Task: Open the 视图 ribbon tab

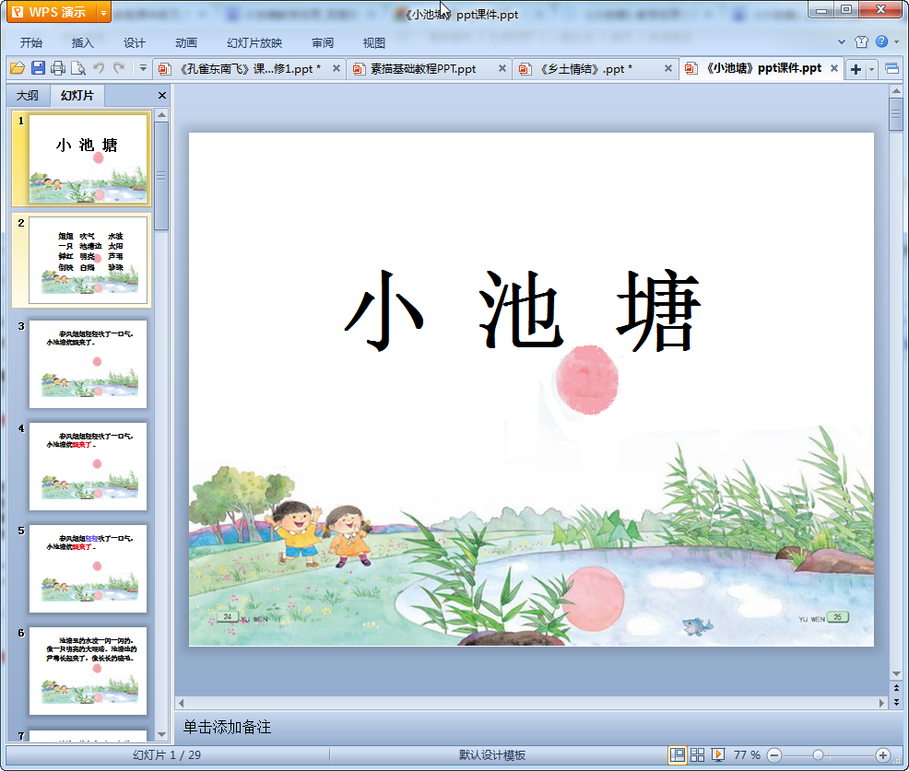Action: (374, 43)
